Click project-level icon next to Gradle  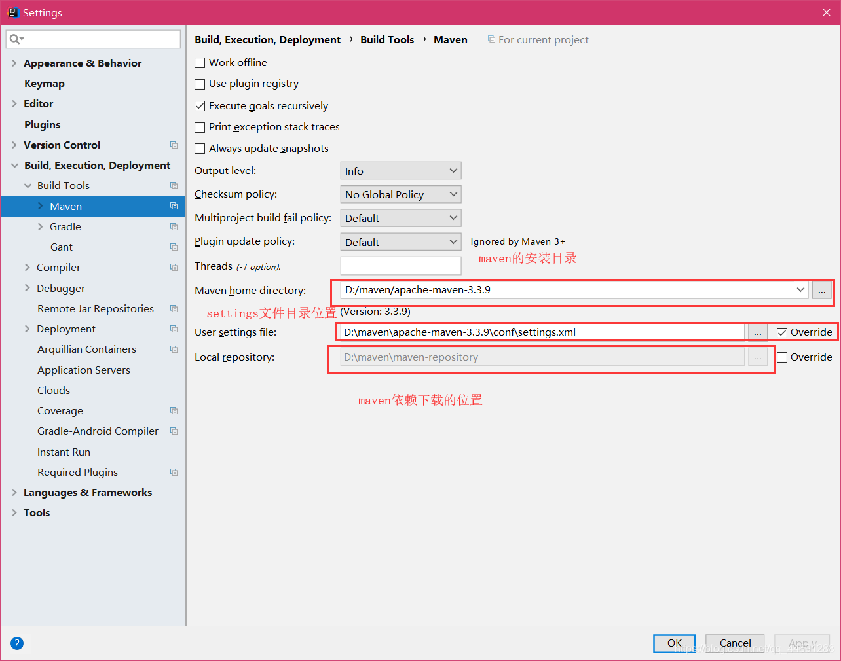(x=174, y=226)
